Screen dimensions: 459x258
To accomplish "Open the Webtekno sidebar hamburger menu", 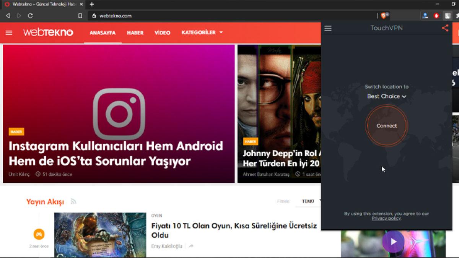I will (x=9, y=33).
